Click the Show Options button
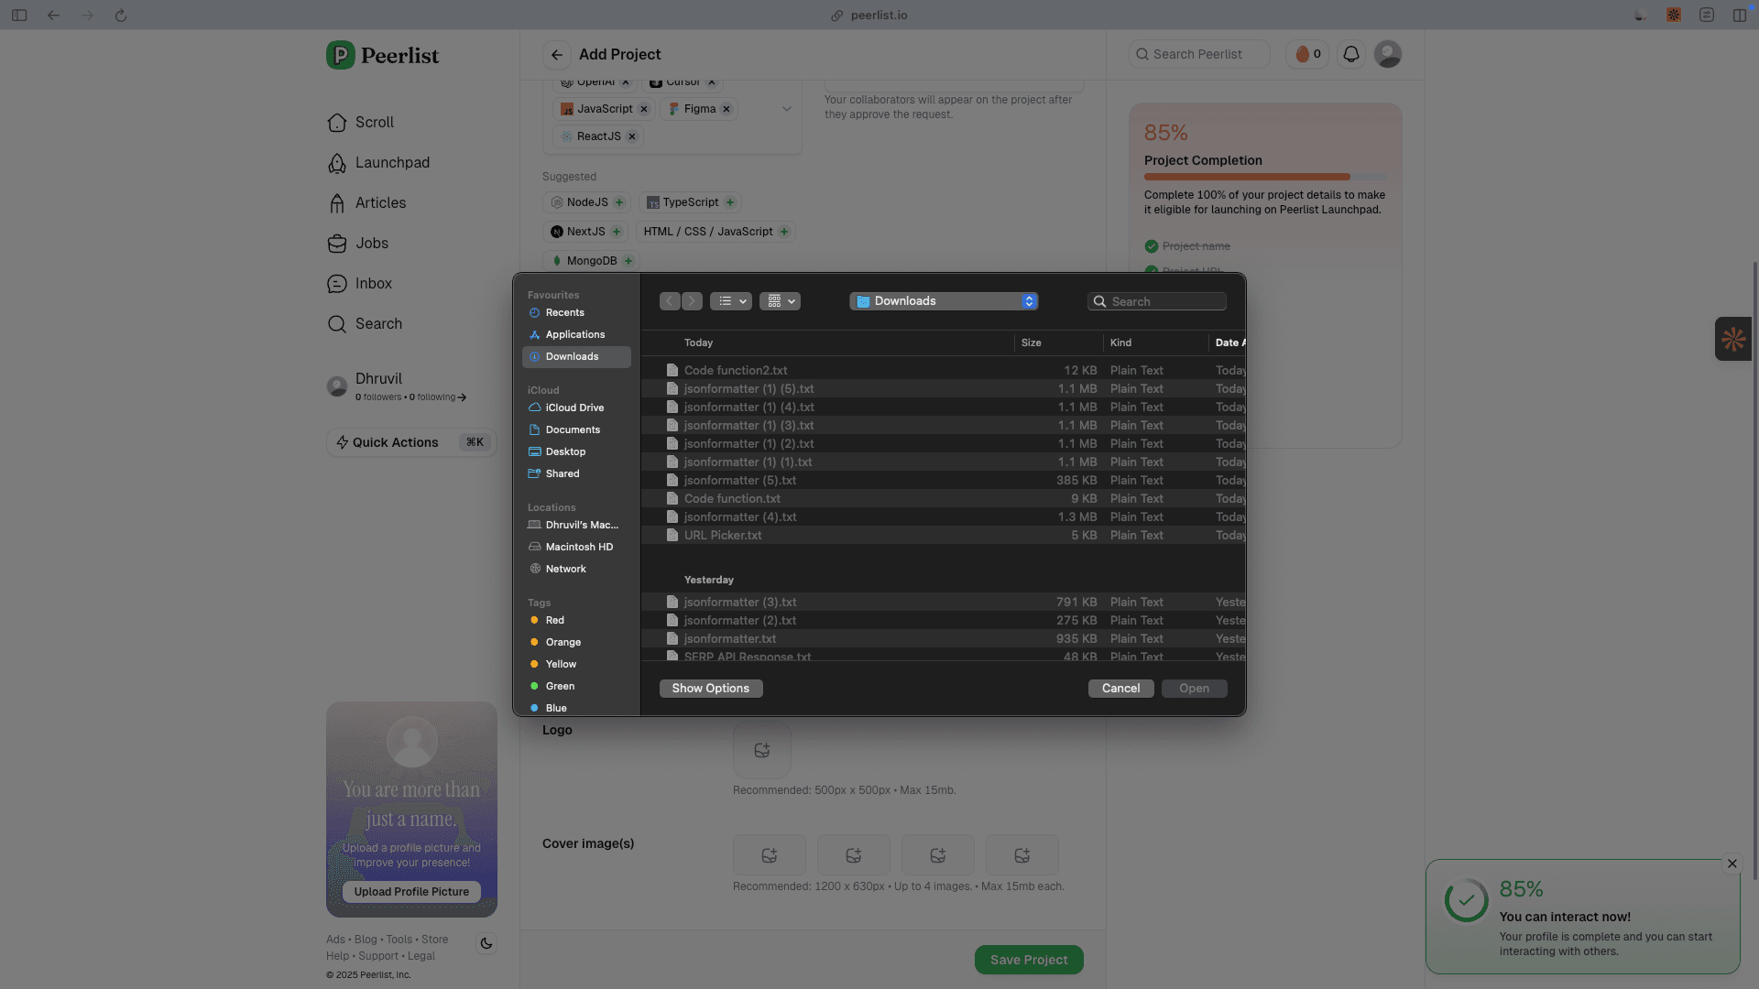The width and height of the screenshot is (1759, 989). pyautogui.click(x=710, y=689)
